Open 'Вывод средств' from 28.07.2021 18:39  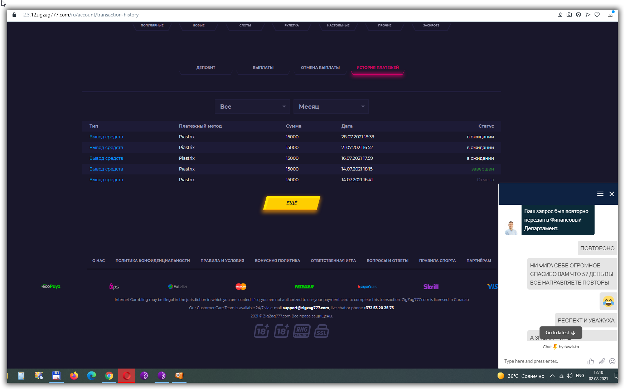106,137
